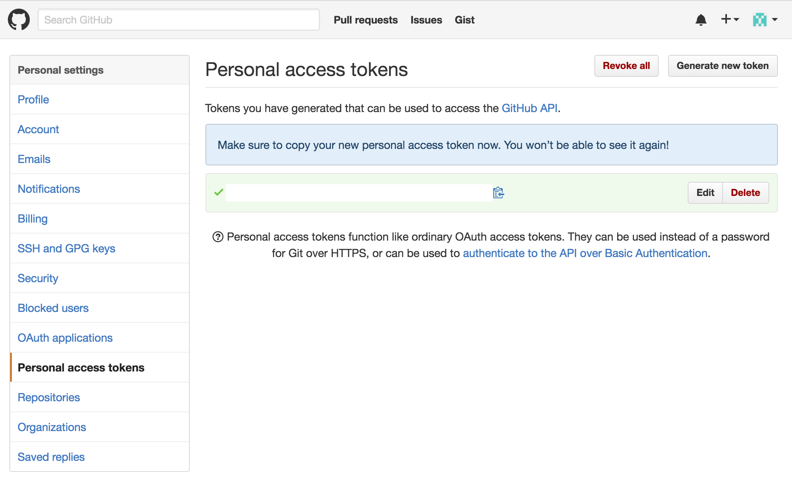
Task: Open Pull requests in top navigation
Action: (x=365, y=20)
